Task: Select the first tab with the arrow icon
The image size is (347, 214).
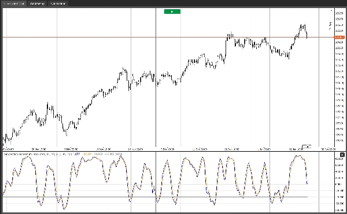Action: pos(14,3)
